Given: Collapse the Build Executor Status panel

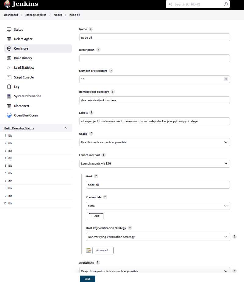Looking at the screenshot, I should pyautogui.click(x=66, y=128).
